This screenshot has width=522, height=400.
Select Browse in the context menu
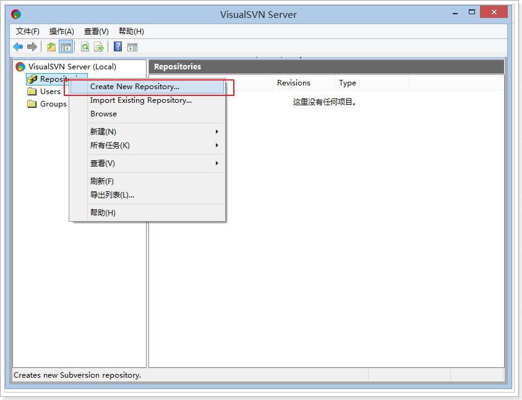[147, 114]
